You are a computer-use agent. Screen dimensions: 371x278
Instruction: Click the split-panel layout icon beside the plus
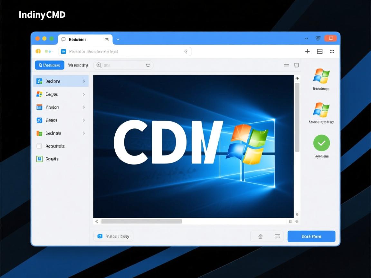pyautogui.click(x=320, y=51)
